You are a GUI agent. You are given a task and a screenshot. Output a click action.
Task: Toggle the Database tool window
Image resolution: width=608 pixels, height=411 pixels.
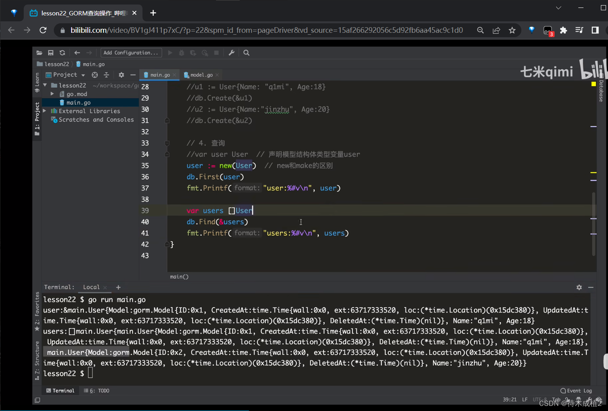tap(601, 91)
